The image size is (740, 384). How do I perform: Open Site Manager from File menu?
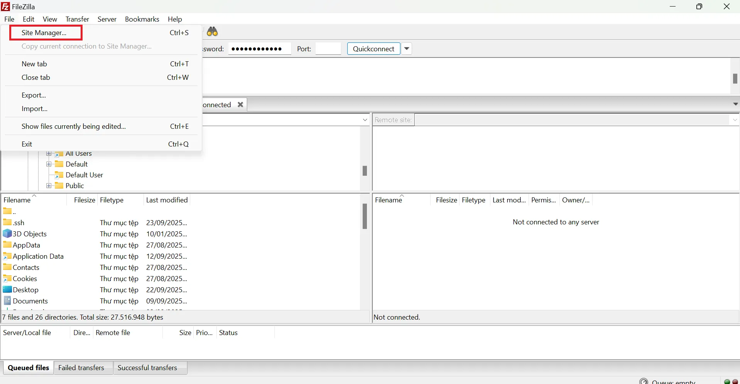44,33
